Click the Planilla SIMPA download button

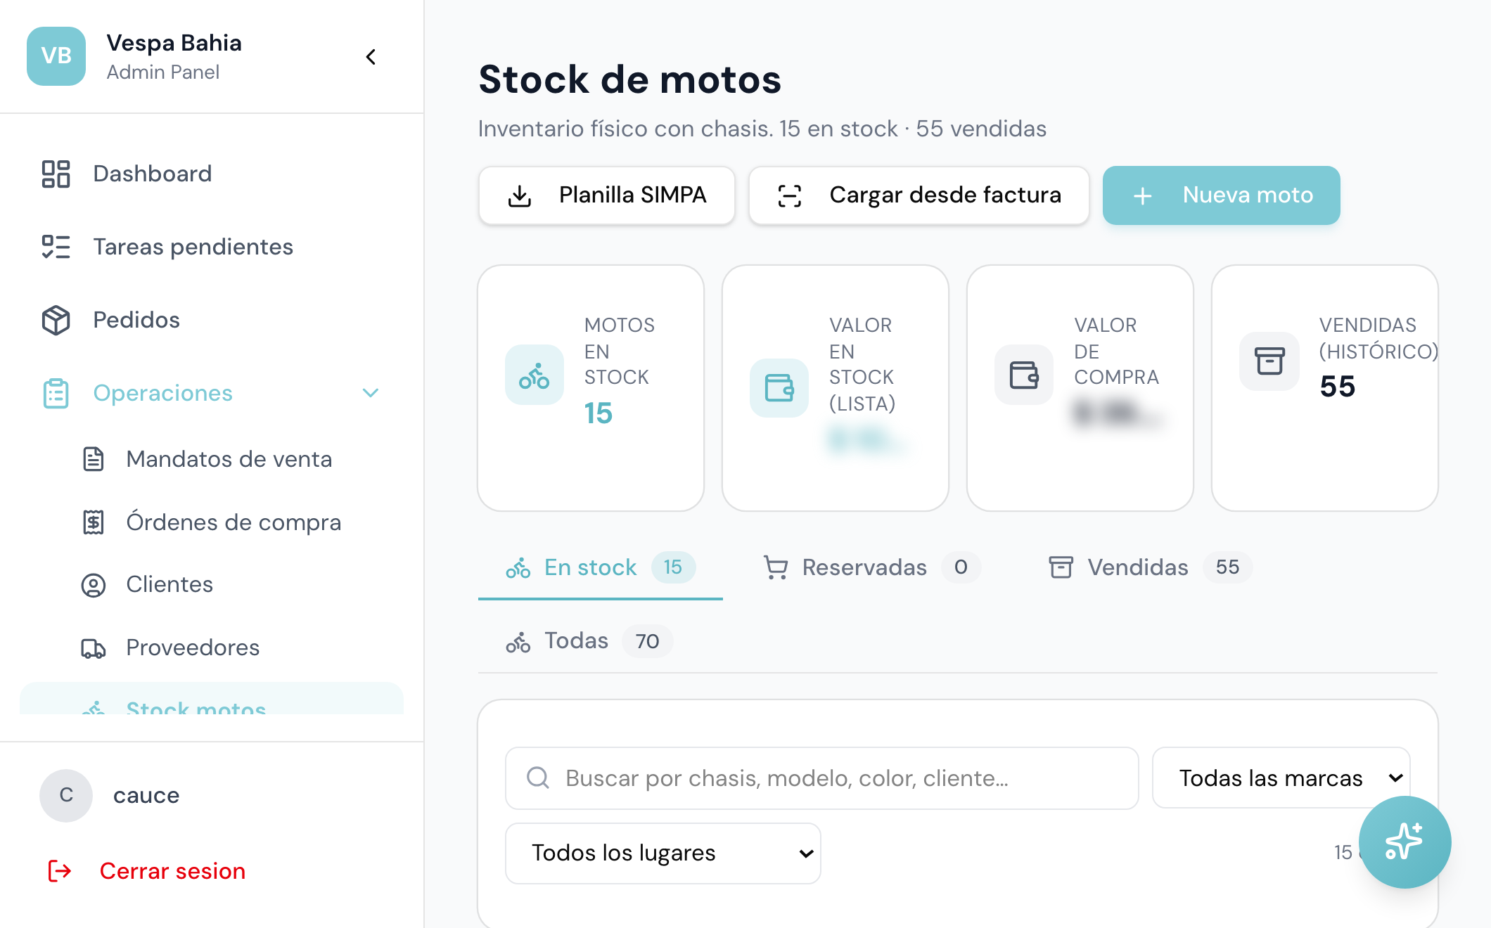click(607, 195)
